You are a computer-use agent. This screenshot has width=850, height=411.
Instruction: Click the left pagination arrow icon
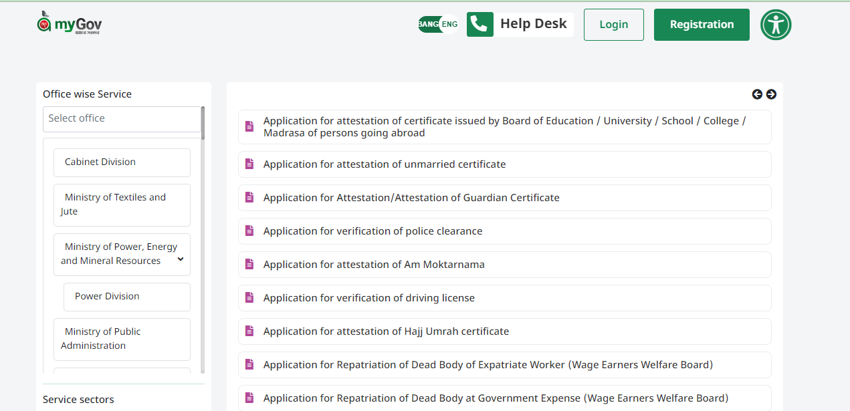coord(757,94)
